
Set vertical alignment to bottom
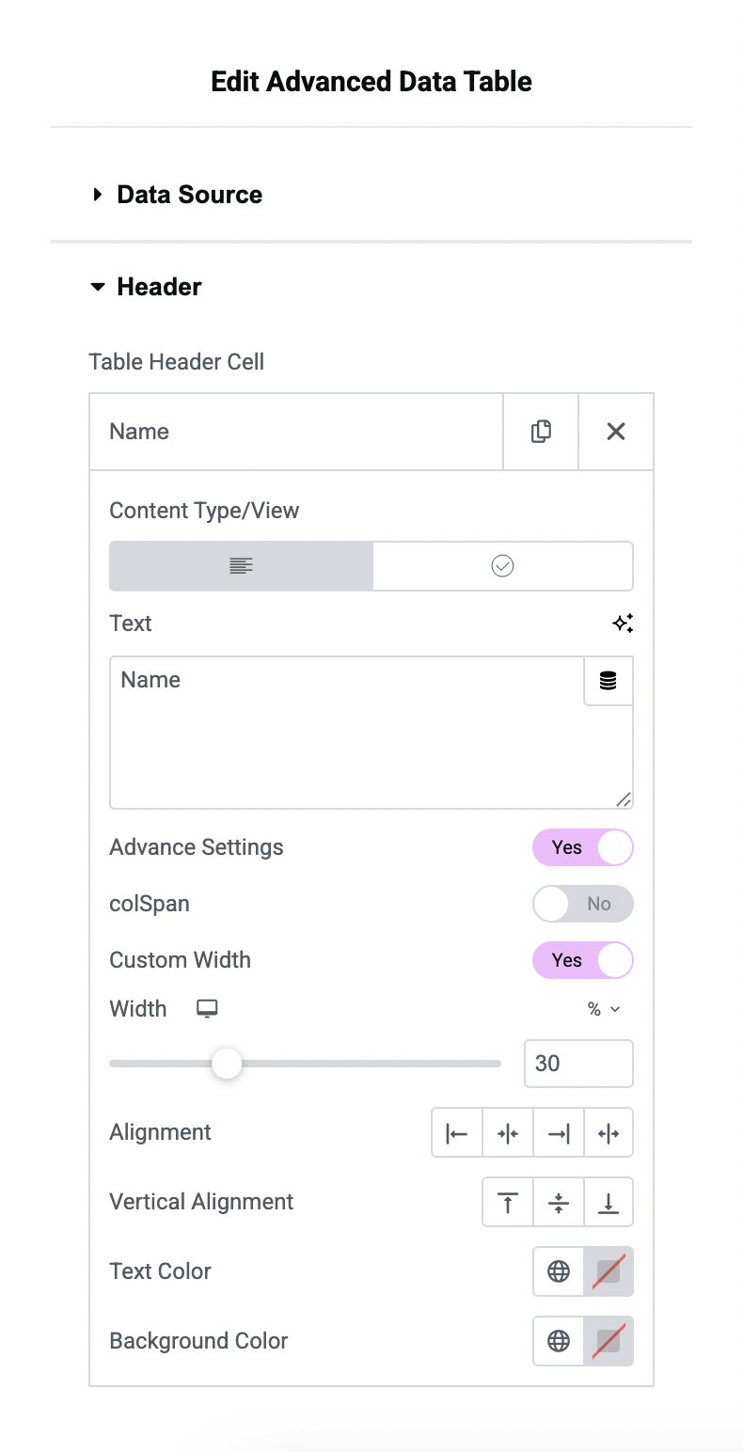pyautogui.click(x=609, y=1203)
